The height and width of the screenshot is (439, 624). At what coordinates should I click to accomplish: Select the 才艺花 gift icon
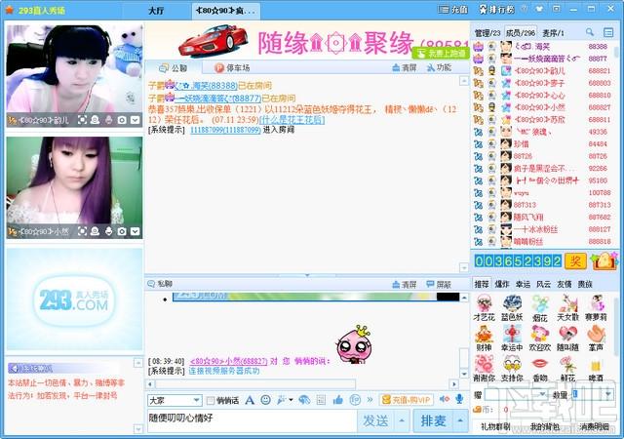pos(485,306)
